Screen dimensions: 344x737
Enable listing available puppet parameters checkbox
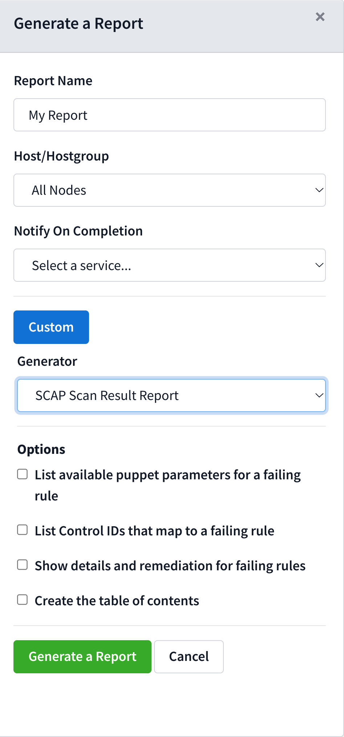click(x=23, y=474)
